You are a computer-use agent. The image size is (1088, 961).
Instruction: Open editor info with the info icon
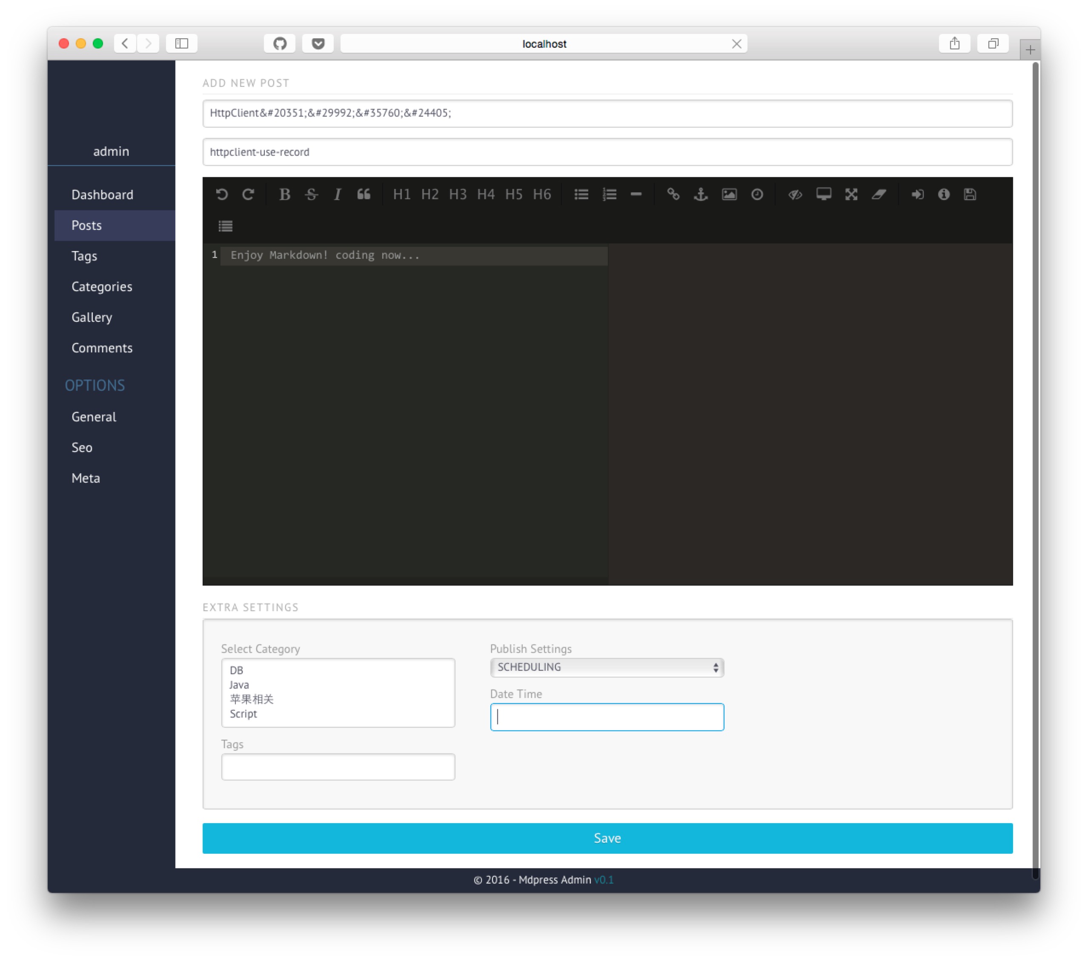point(943,195)
